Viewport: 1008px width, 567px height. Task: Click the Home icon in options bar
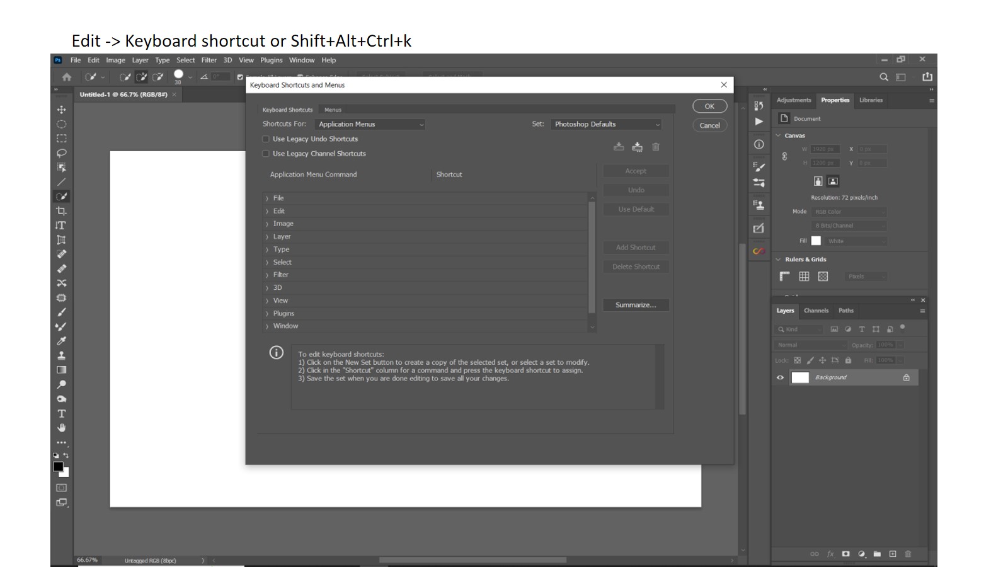point(66,77)
